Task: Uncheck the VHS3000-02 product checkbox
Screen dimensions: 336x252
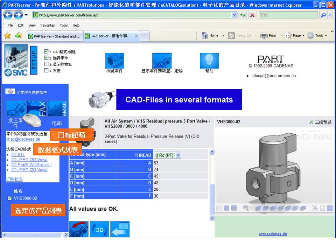Action: pyautogui.click(x=9, y=198)
